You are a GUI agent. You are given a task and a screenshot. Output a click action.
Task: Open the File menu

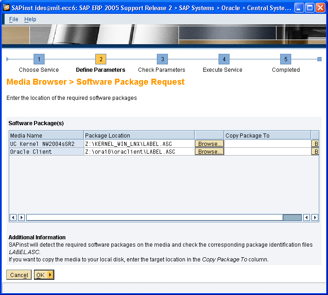(13, 19)
